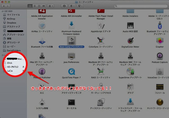Select DigitalColor Meter icon
Viewport: 169px width, 118px height.
130,41
